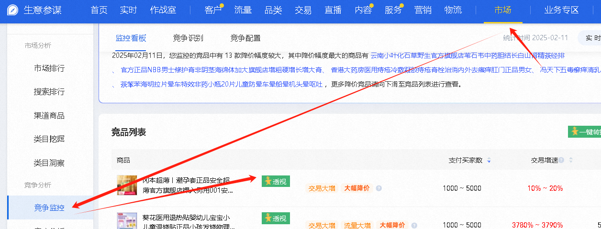
Task: Switch to the 竞争配置 tab
Action: tap(245, 38)
